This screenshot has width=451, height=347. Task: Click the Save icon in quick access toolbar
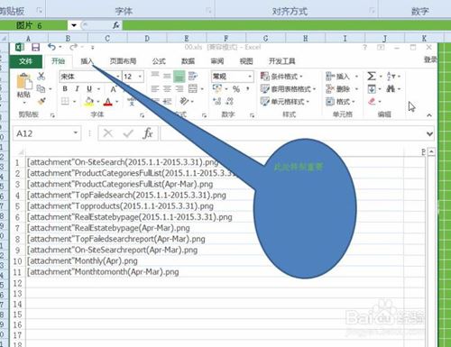point(36,47)
